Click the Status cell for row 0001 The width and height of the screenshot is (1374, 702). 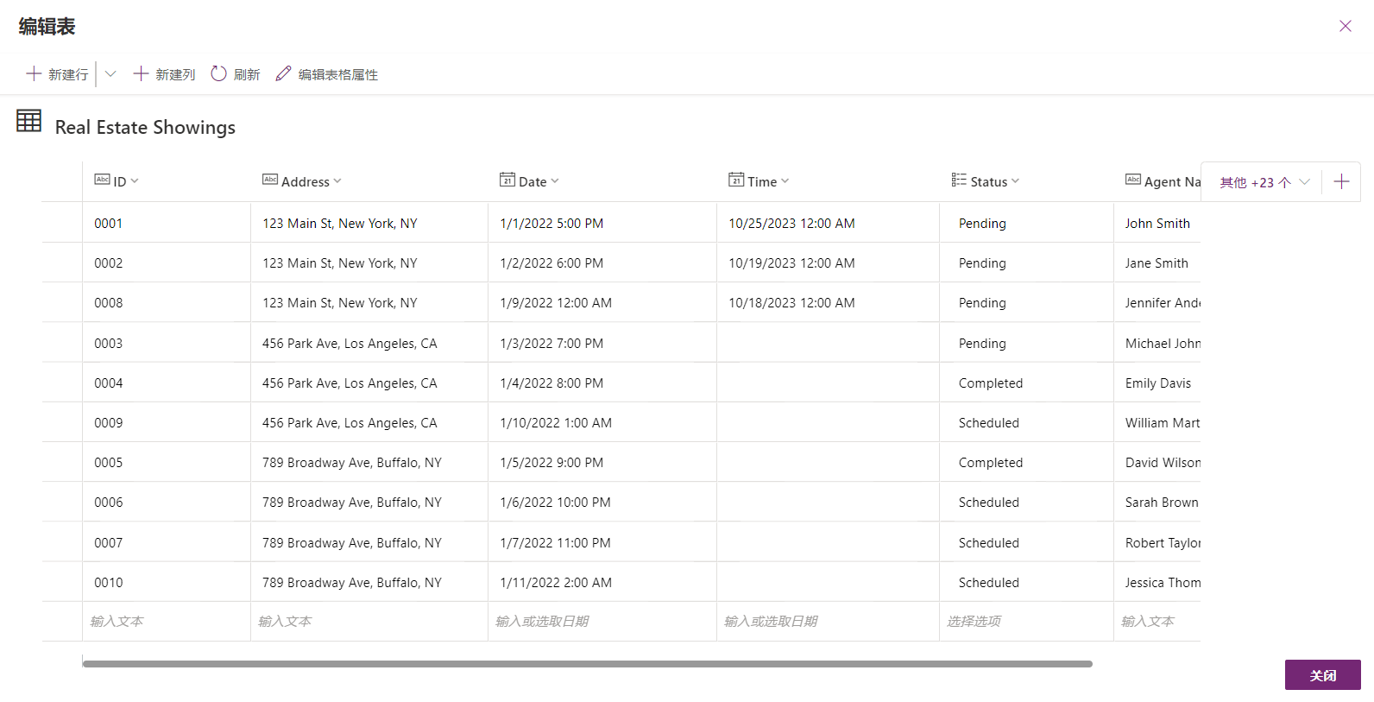tap(1026, 223)
